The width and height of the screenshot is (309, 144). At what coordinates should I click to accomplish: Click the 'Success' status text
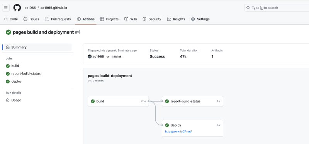click(x=157, y=56)
